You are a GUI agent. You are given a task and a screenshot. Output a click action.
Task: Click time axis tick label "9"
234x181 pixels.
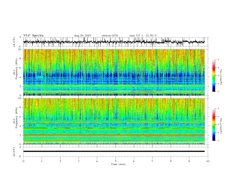tap(189, 161)
